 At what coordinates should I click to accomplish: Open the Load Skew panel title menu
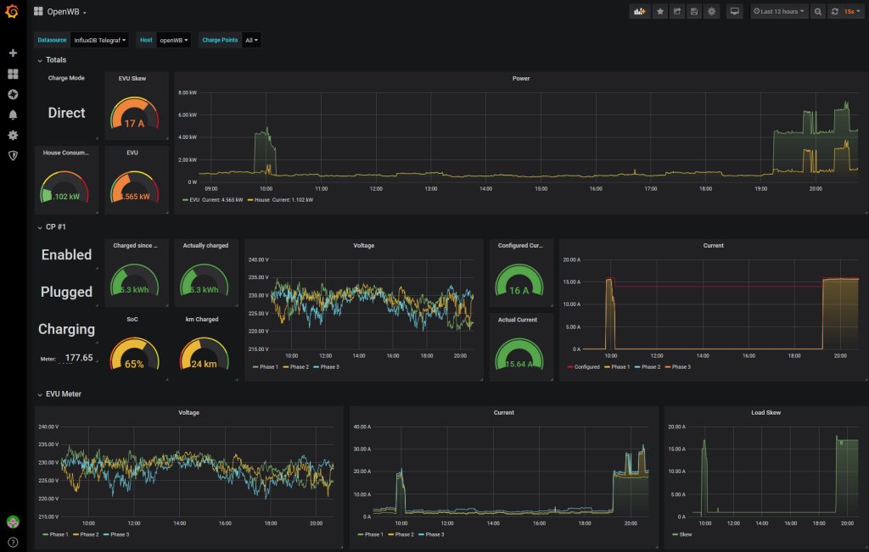click(766, 413)
